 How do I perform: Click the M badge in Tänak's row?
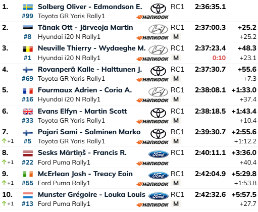pos(176,36)
